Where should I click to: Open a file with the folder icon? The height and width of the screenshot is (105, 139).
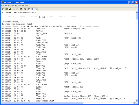(x=6, y=9)
